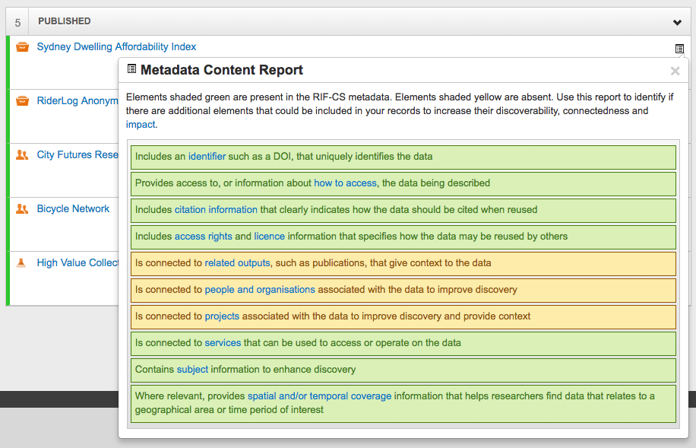Click the High Value Collection activity icon
696x448 pixels.
(22, 262)
